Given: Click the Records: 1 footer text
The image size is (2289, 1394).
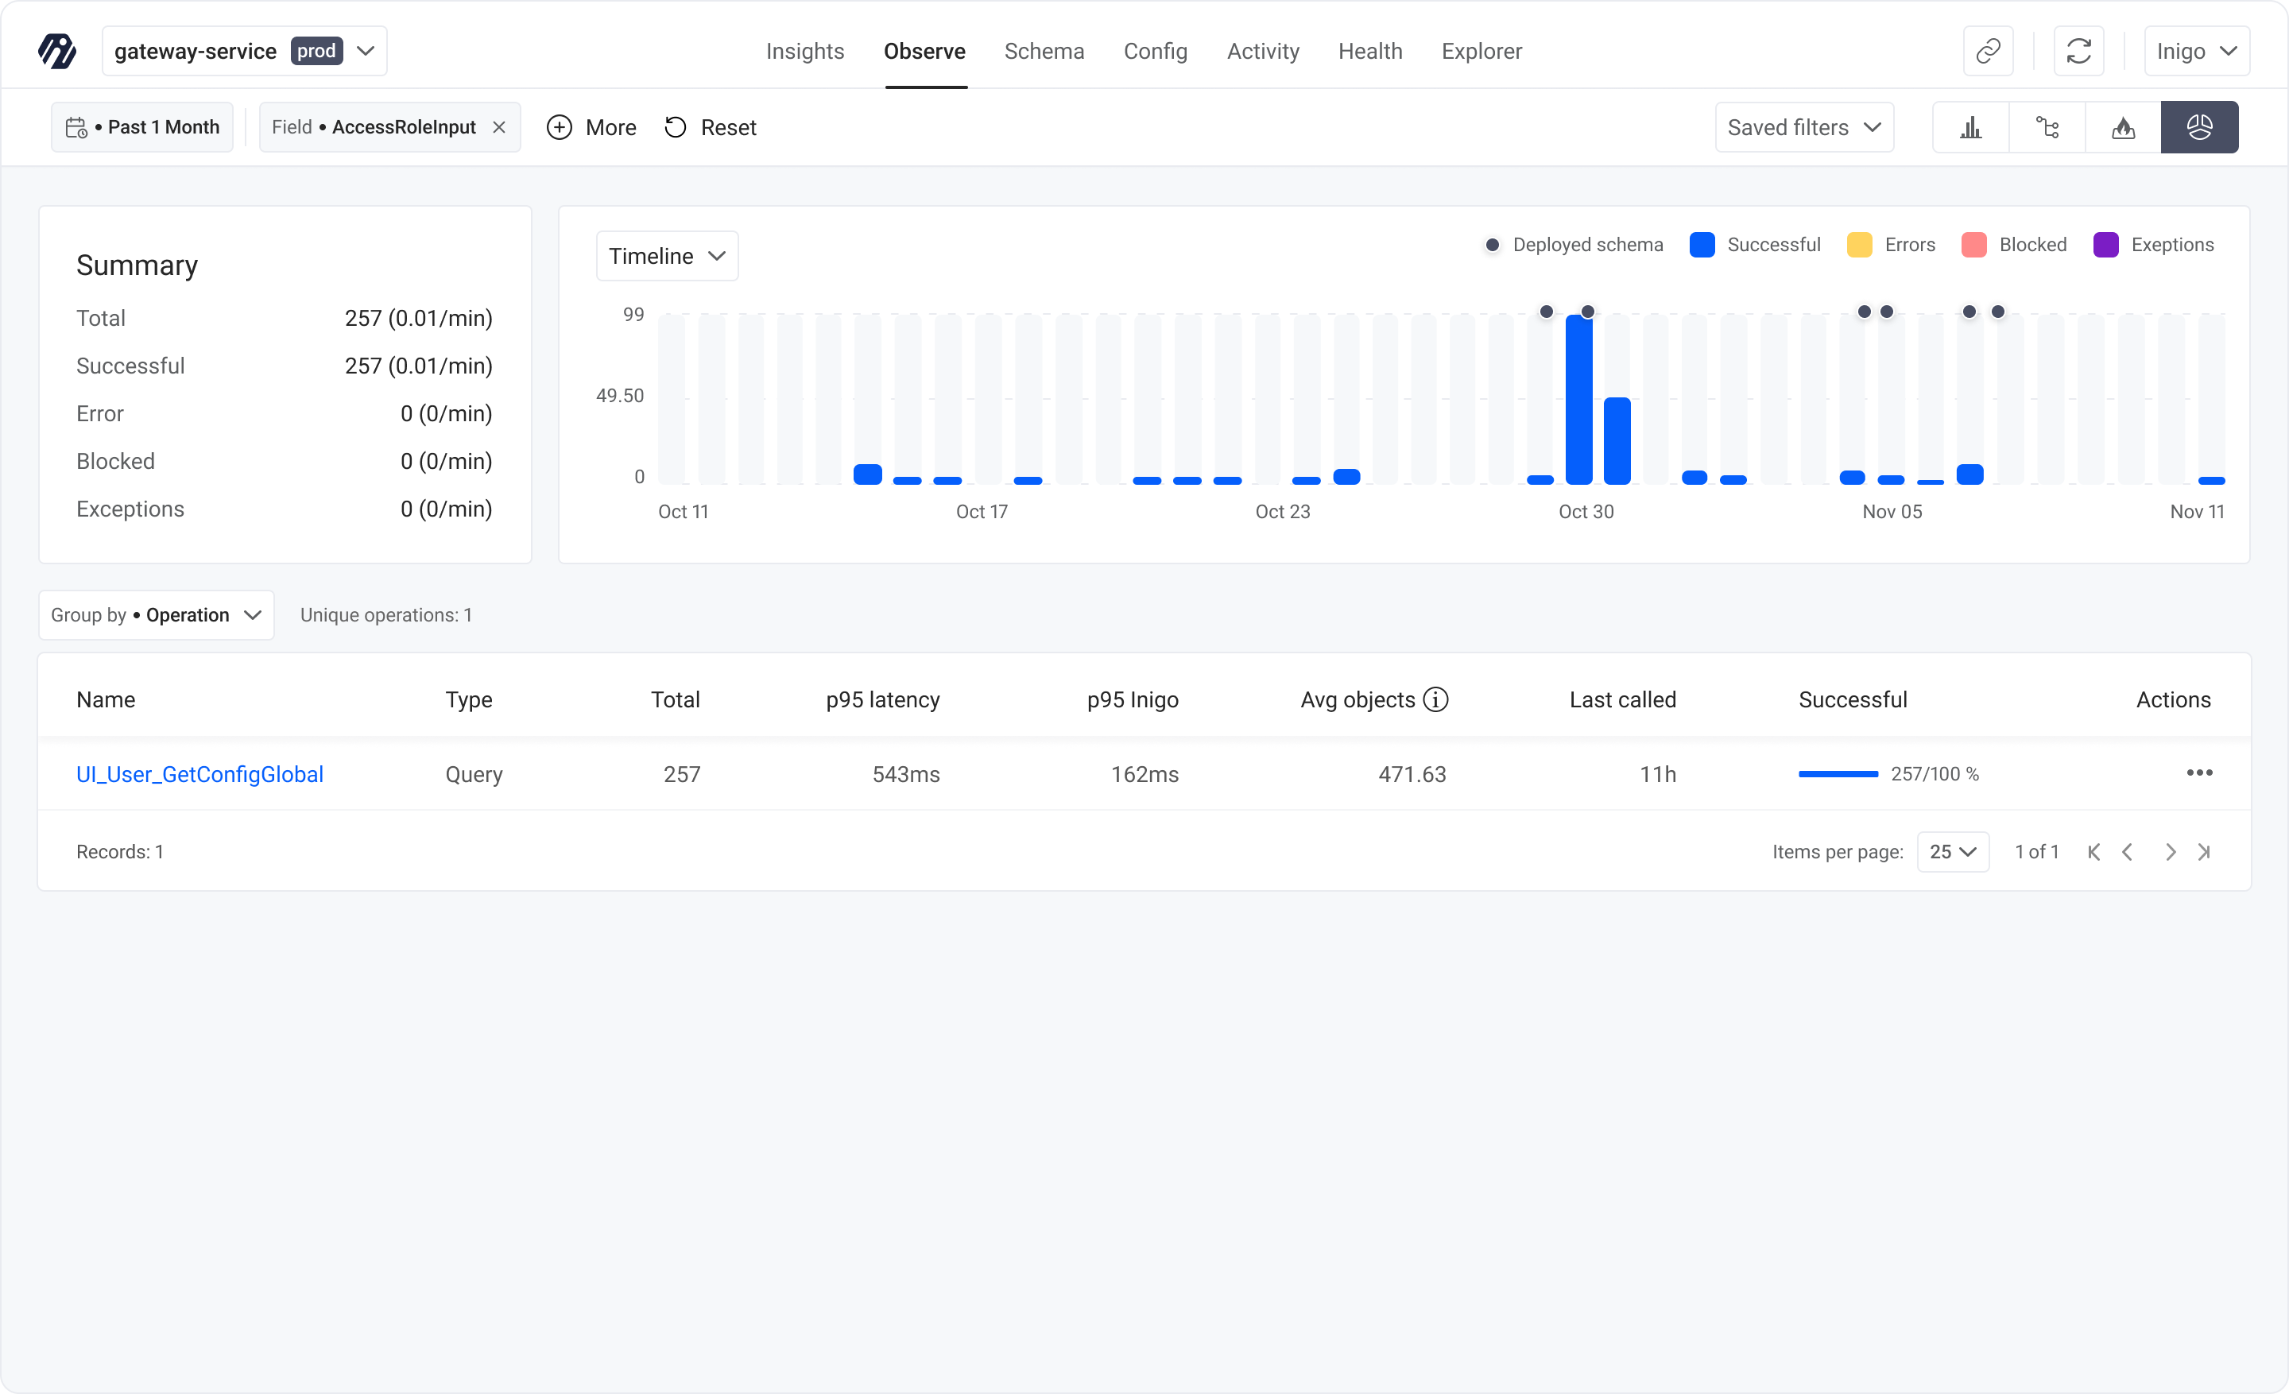Looking at the screenshot, I should [x=120, y=852].
